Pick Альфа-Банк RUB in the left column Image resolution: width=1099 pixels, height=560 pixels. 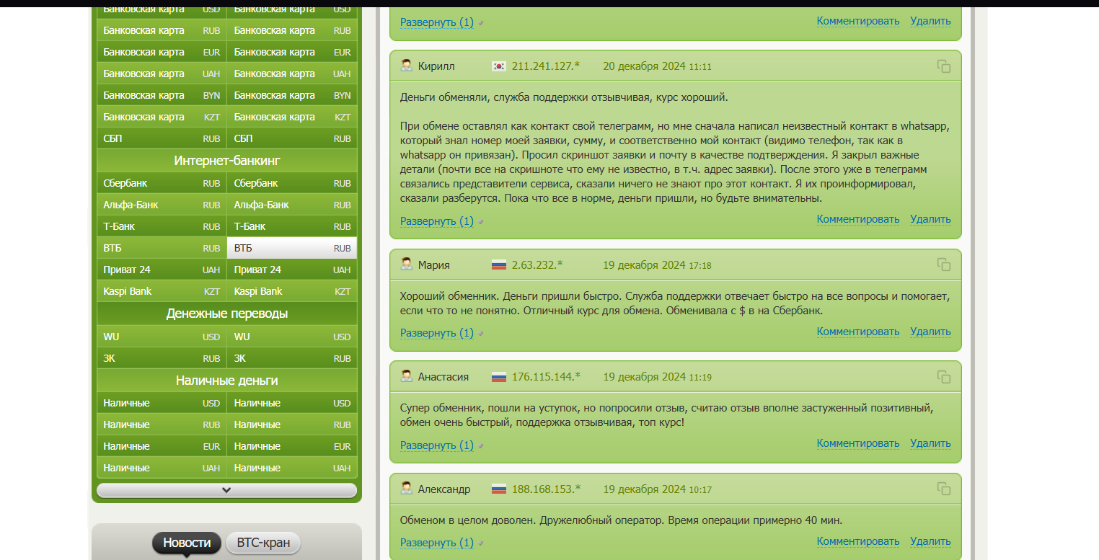[x=162, y=205]
